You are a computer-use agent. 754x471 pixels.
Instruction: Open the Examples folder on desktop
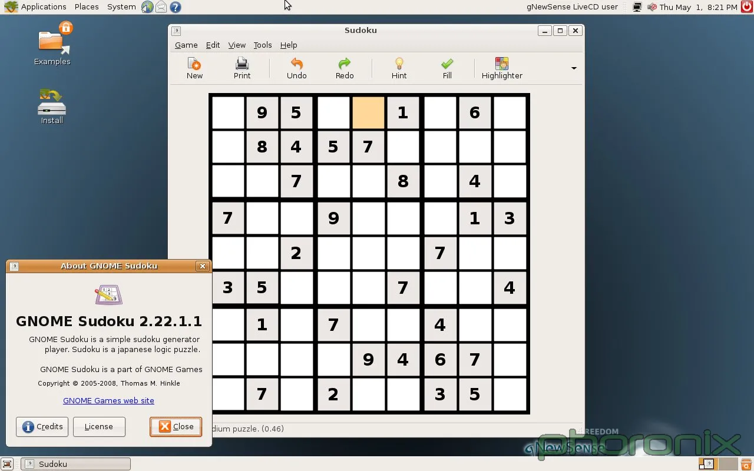click(52, 44)
